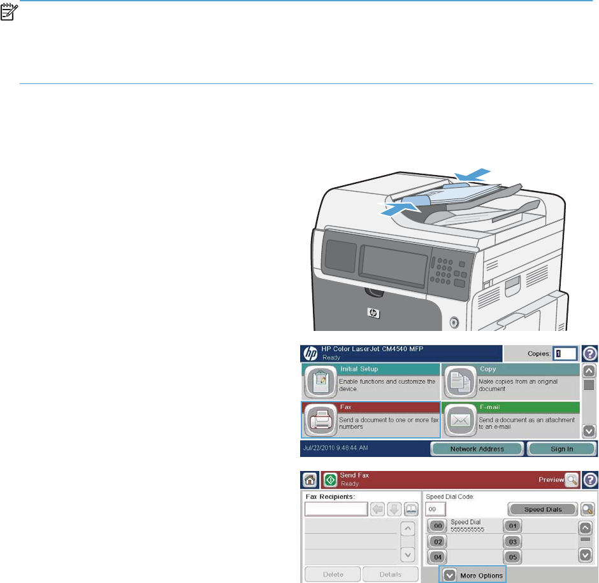The image size is (599, 583).
Task: Click the HP logo on printer illustration
Action: 373,313
